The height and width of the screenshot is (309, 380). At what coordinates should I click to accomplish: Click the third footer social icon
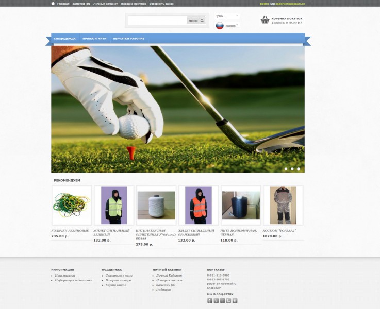point(222,300)
